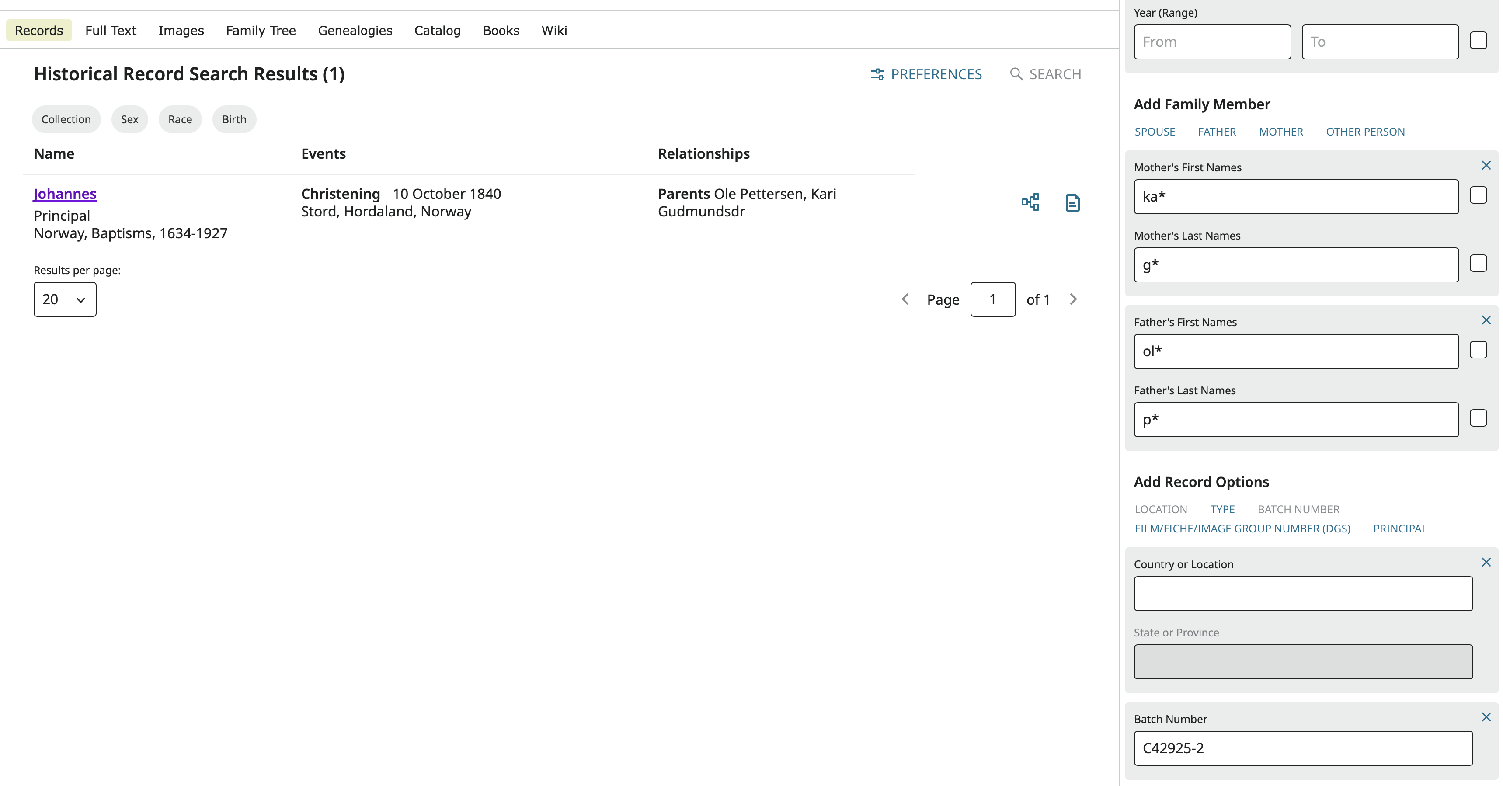
Task: Remove the Mother's names filter panel
Action: pos(1486,165)
